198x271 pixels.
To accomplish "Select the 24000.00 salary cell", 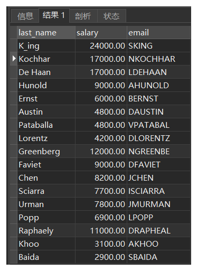I will [101, 46].
